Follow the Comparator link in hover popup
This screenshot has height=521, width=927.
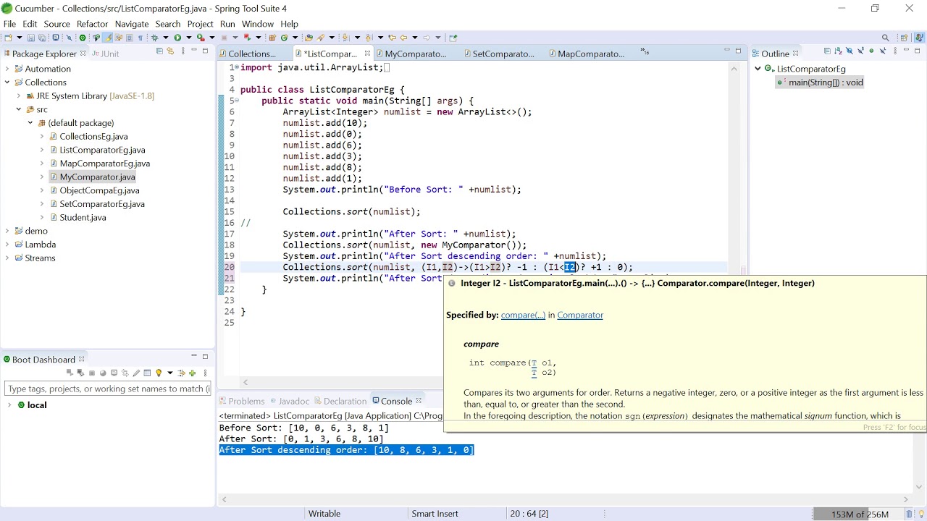point(580,315)
